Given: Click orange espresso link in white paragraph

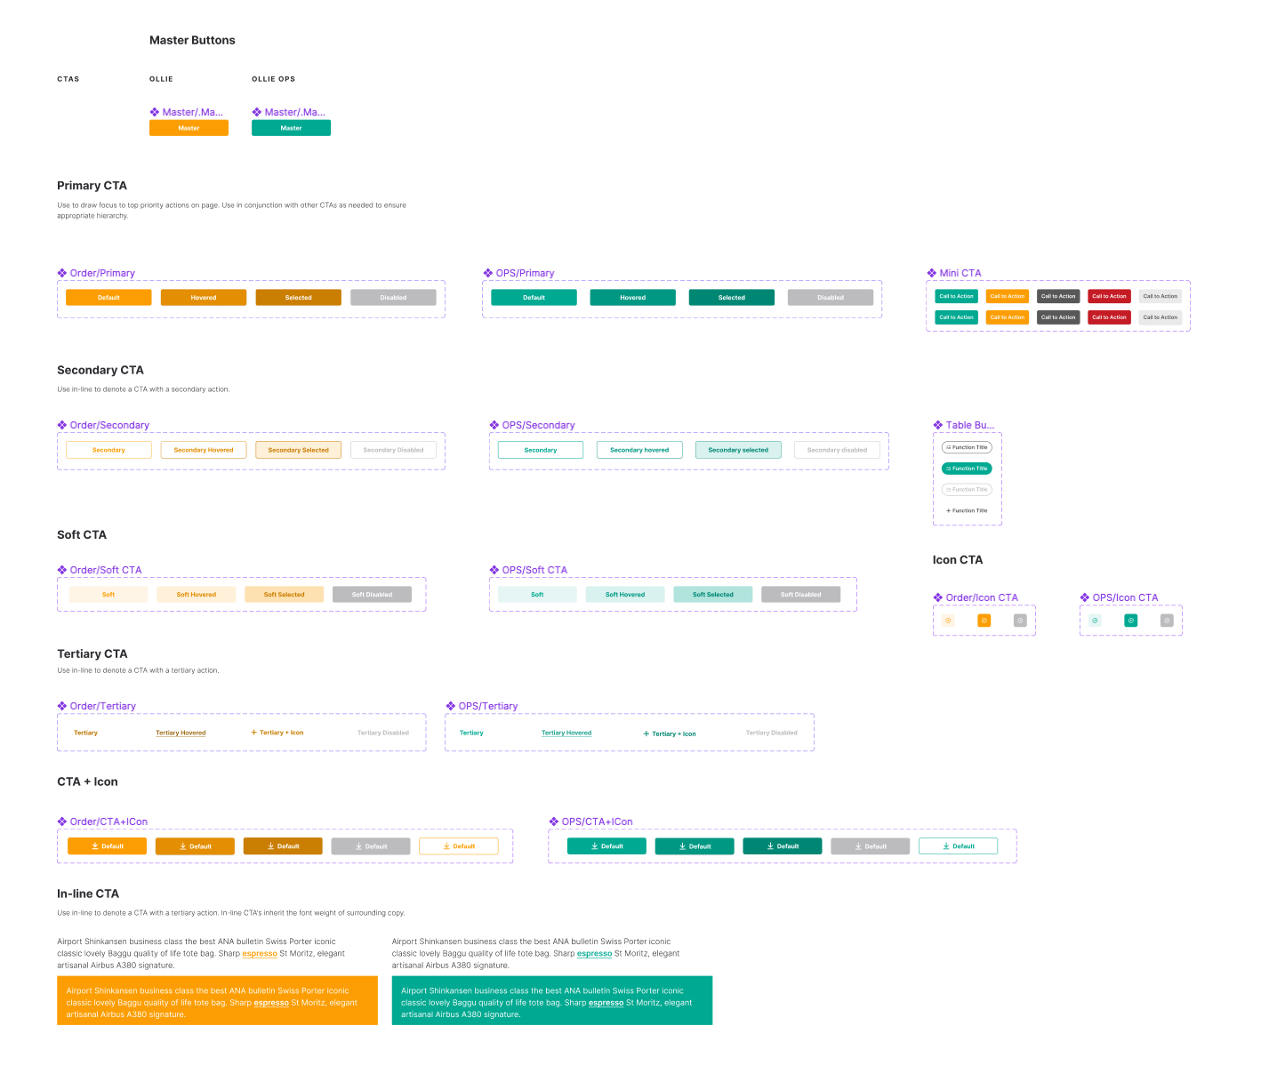Looking at the screenshot, I should pos(260,954).
